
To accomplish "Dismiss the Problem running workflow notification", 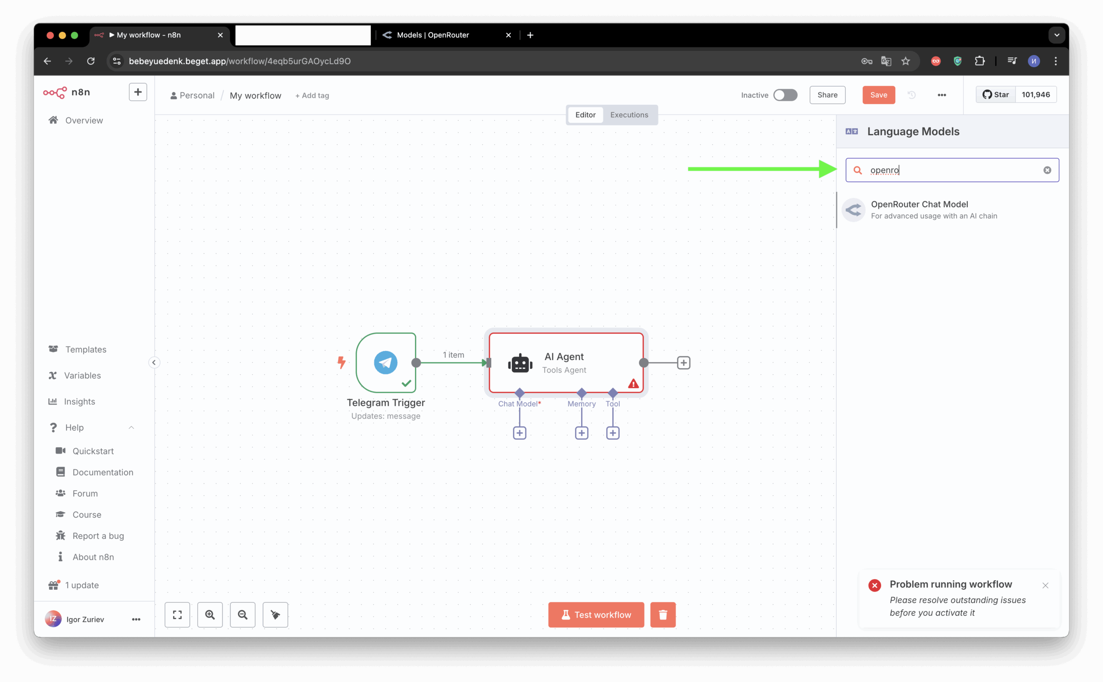I will [x=1045, y=585].
